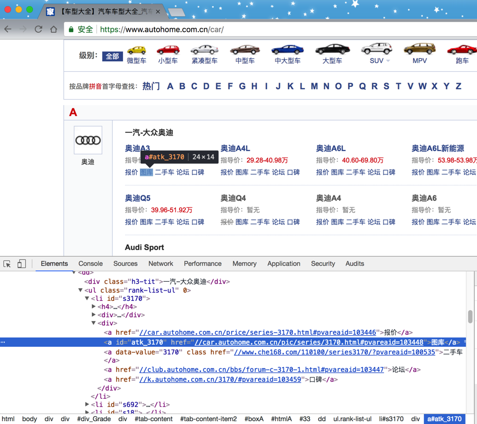The image size is (477, 424).
Task: Switch to Sources tab
Action: 125,264
